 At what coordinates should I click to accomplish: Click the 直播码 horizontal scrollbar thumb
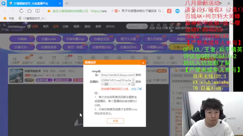pos(107,84)
